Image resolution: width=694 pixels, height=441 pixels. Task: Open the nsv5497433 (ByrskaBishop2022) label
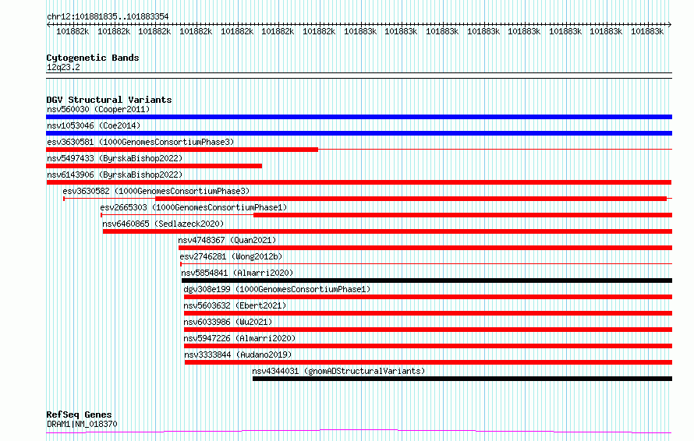tap(115, 158)
